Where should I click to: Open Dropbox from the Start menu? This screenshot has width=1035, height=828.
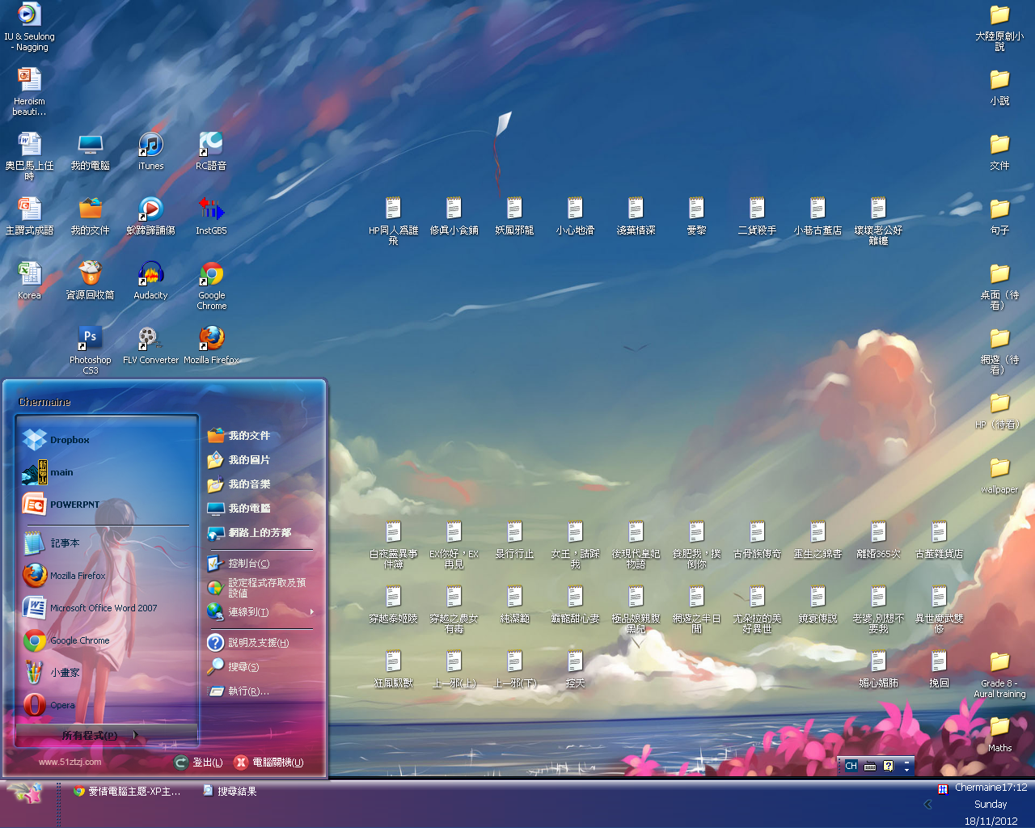pyautogui.click(x=57, y=440)
